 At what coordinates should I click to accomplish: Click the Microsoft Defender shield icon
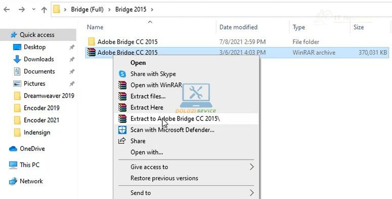[122, 130]
